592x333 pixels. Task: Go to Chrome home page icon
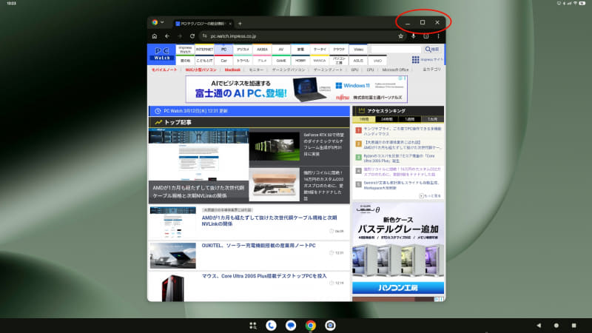click(155, 36)
